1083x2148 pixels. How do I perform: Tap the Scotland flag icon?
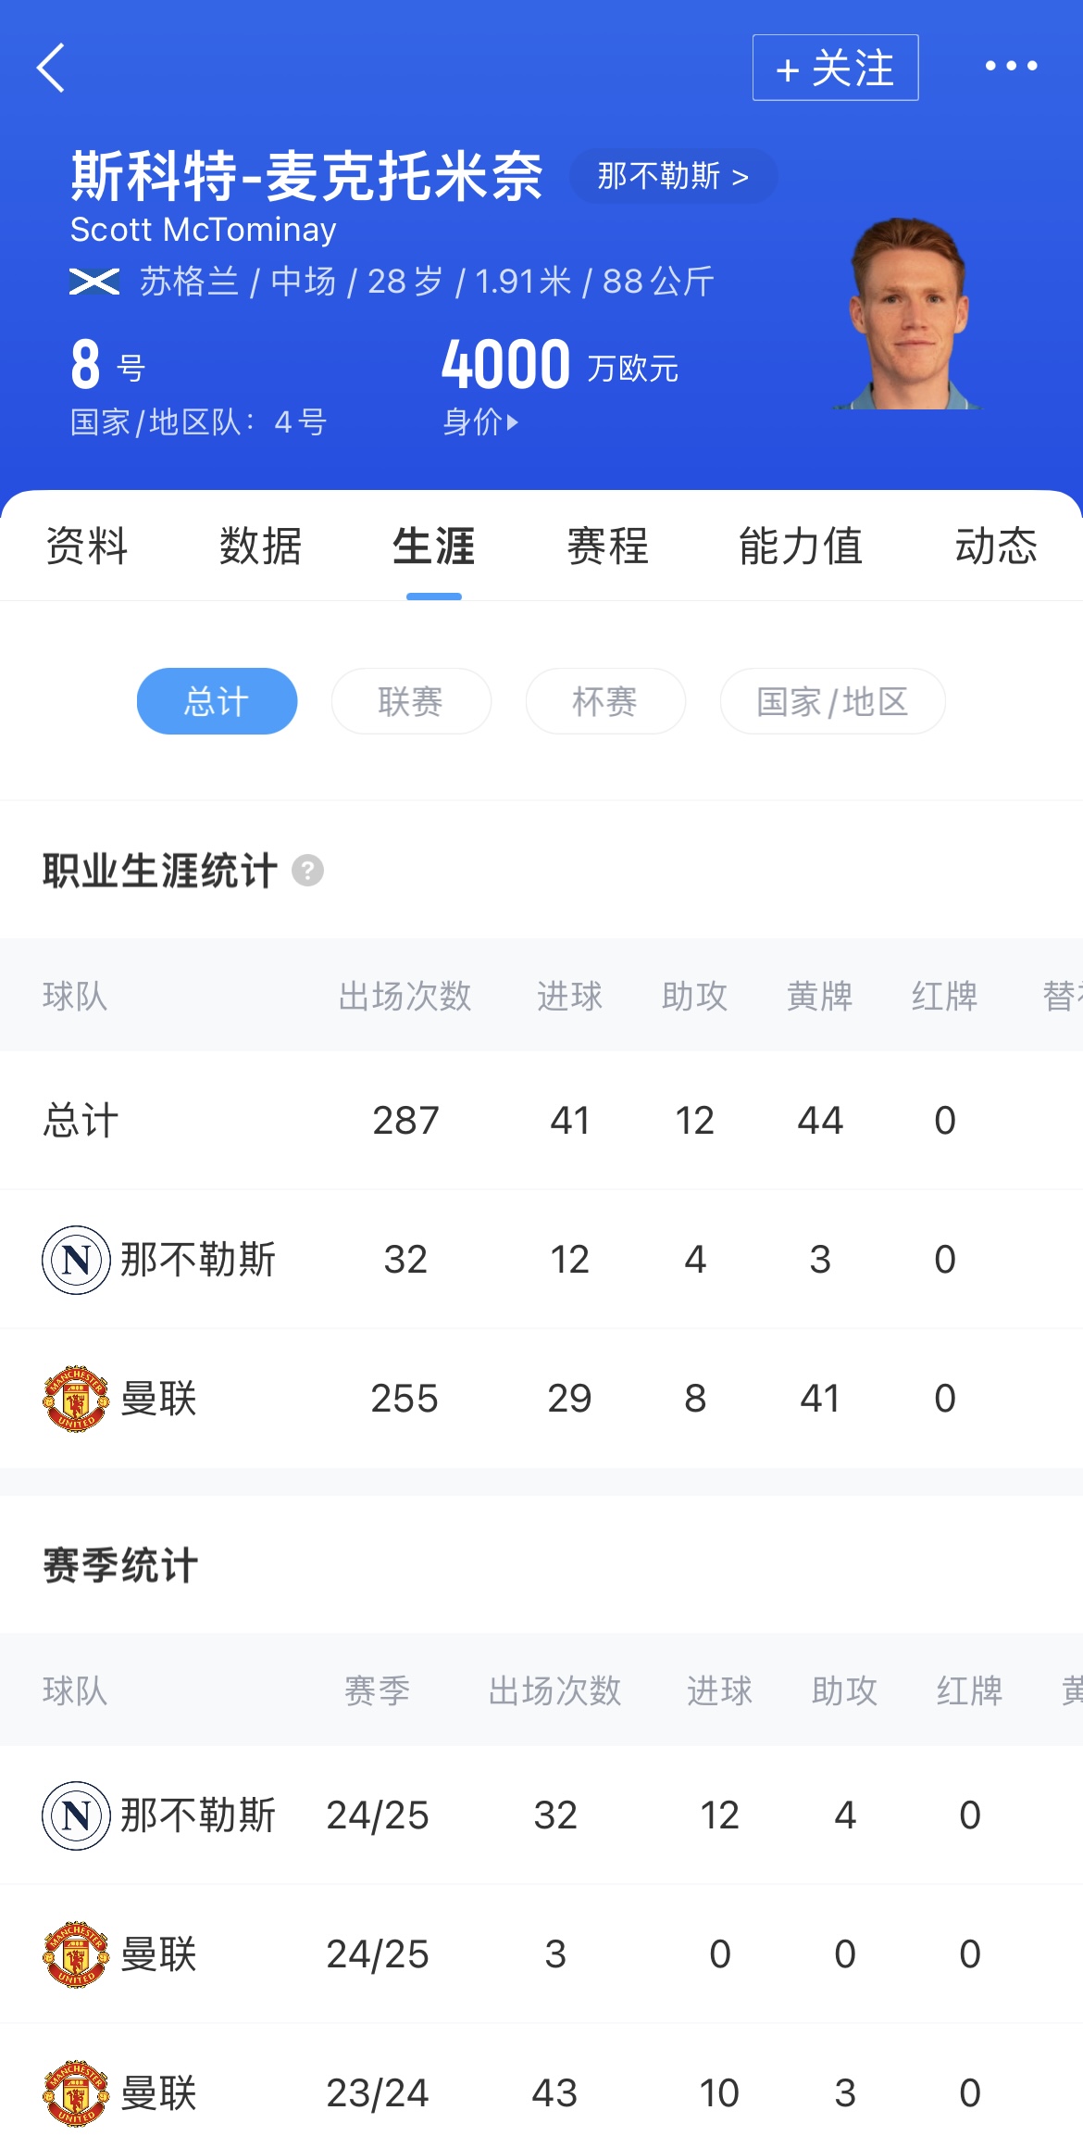(94, 282)
